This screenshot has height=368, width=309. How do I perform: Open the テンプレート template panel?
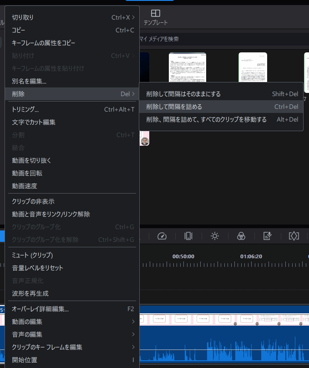click(x=156, y=17)
